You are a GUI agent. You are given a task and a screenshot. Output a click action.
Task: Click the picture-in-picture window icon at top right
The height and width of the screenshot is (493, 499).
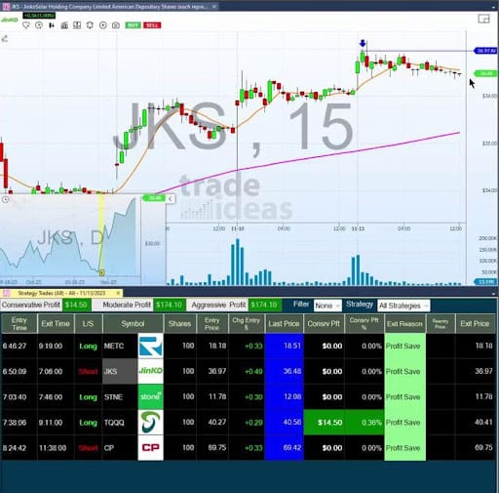pyautogui.click(x=483, y=19)
